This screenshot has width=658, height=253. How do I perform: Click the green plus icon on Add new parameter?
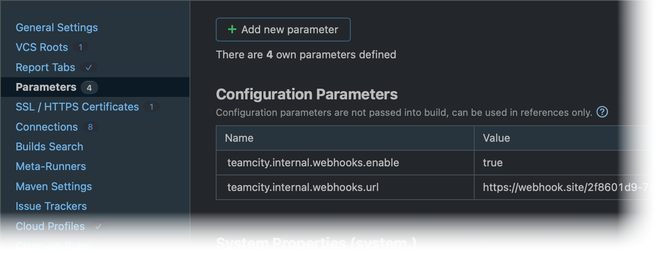point(232,29)
